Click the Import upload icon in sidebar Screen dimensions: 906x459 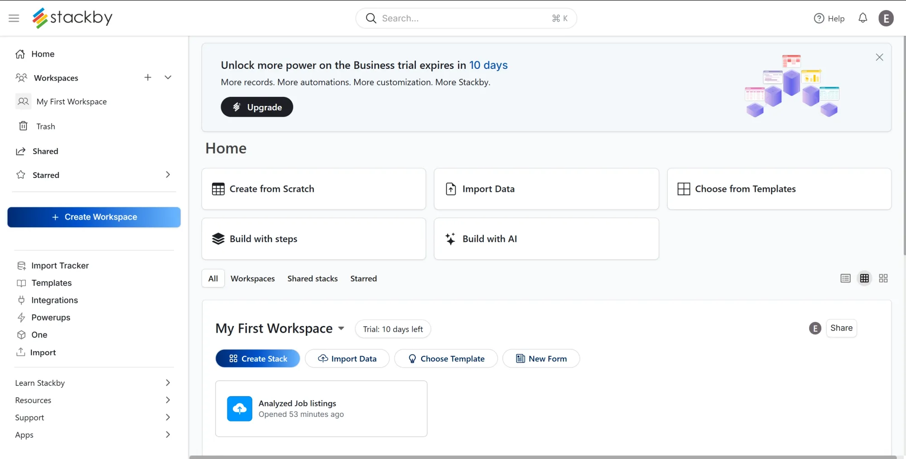click(x=21, y=352)
